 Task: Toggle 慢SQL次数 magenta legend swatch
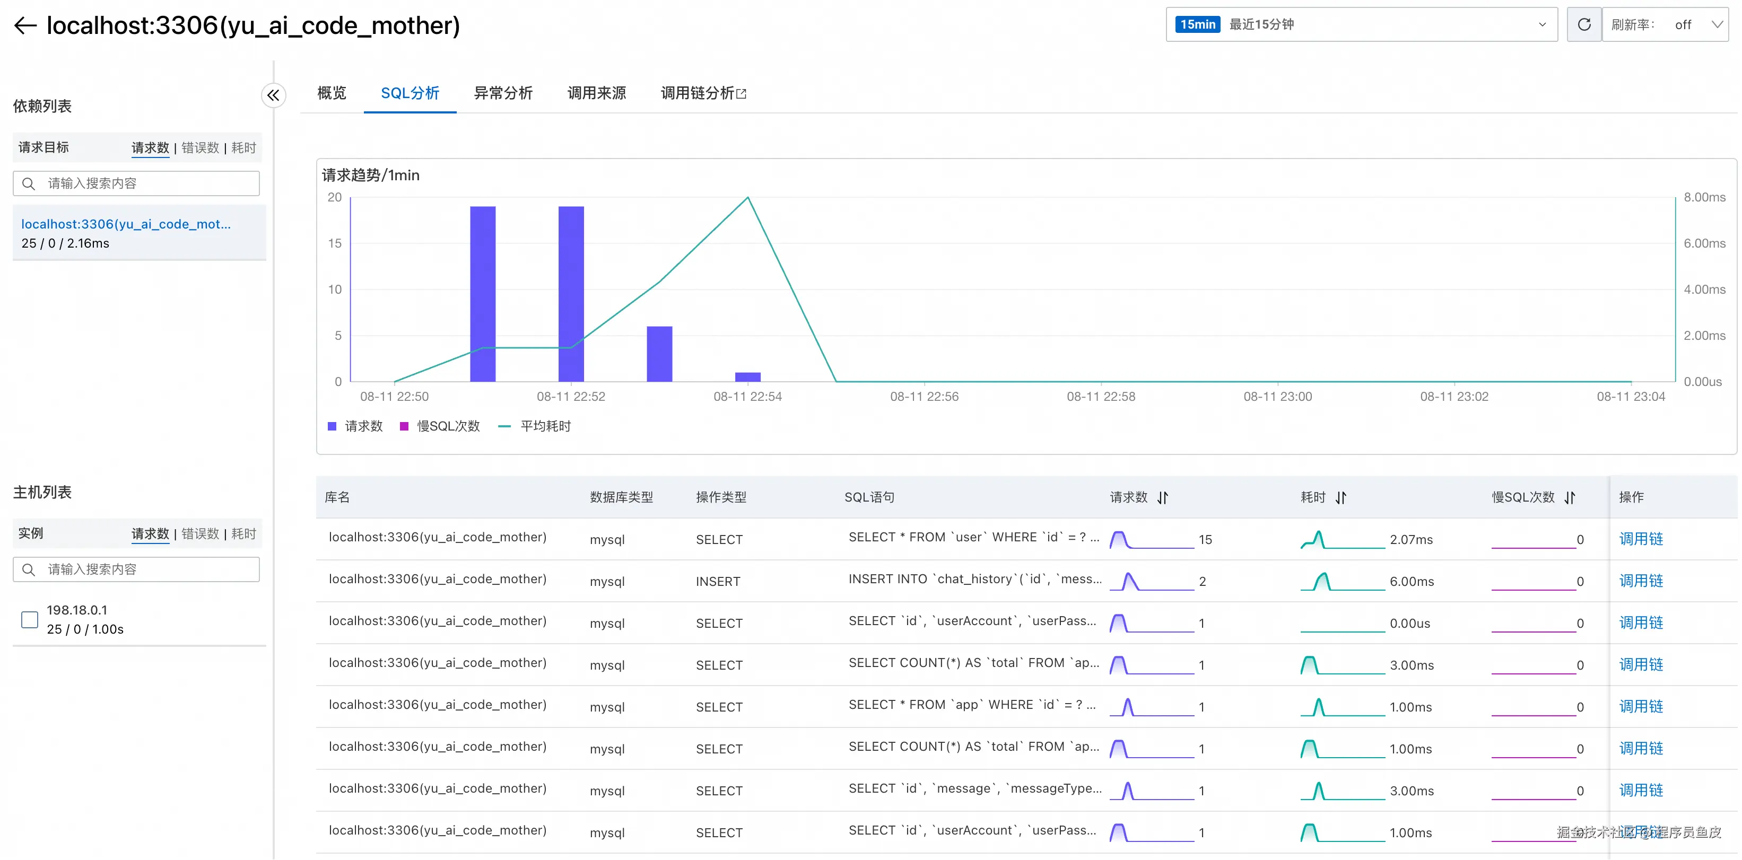(x=404, y=427)
